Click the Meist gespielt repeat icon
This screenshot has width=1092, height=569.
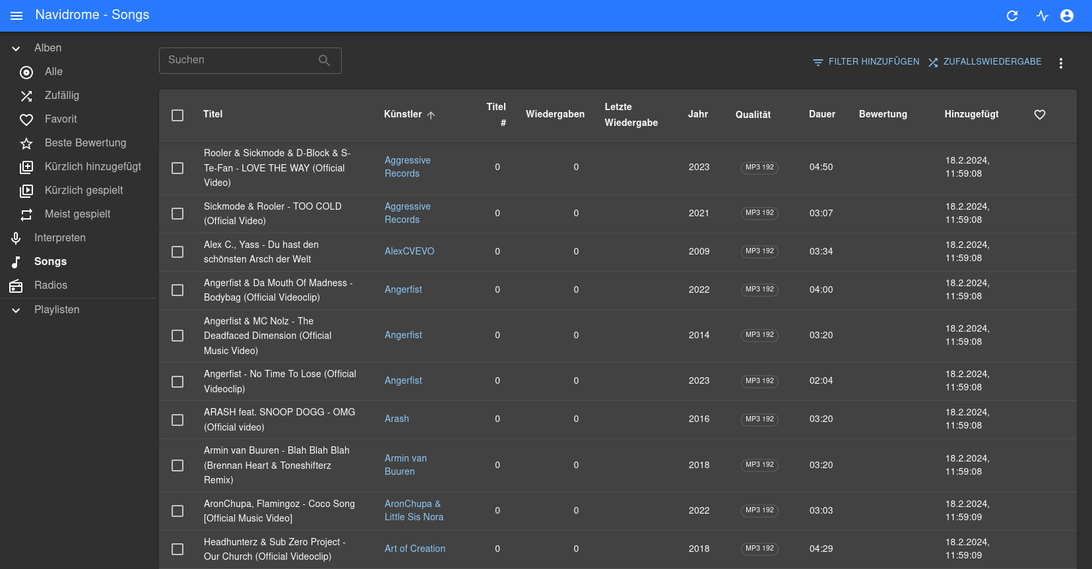(26, 214)
